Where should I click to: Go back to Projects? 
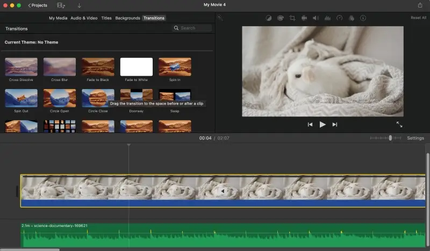tap(38, 5)
